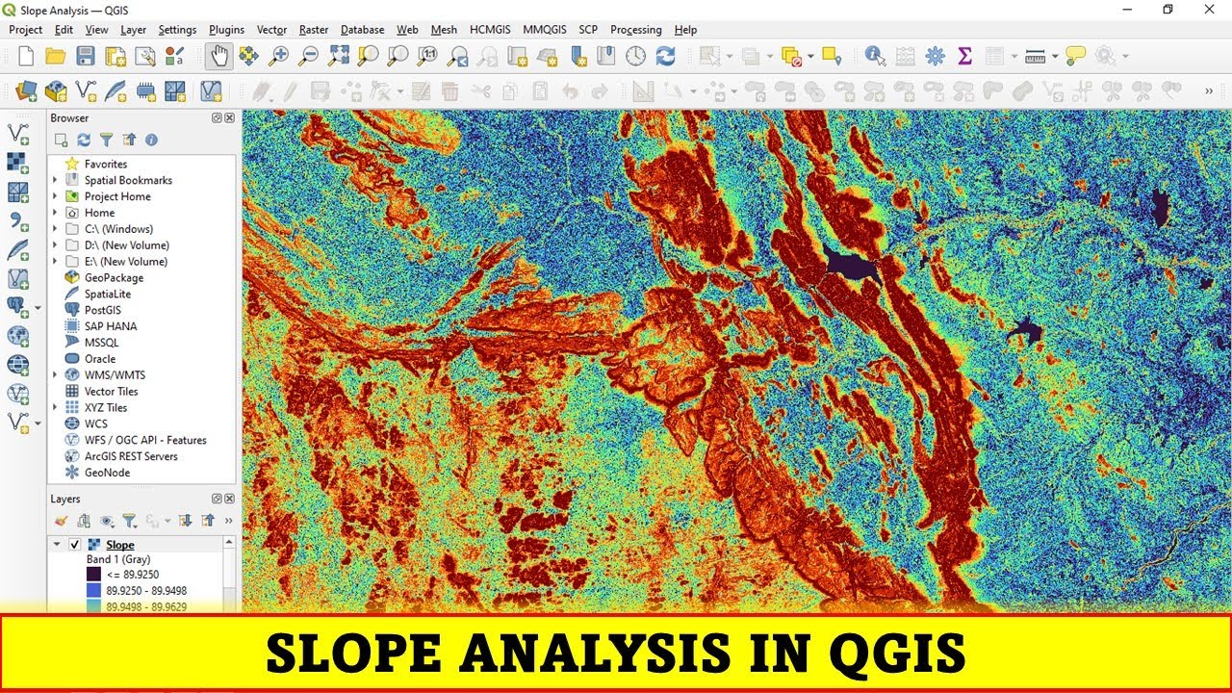Image resolution: width=1232 pixels, height=693 pixels.
Task: Activate the Zoom Out magnifier tool
Action: point(308,56)
